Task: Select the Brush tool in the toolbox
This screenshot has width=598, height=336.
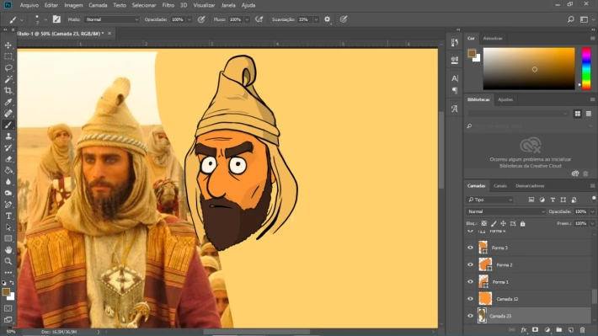Action: click(8, 125)
